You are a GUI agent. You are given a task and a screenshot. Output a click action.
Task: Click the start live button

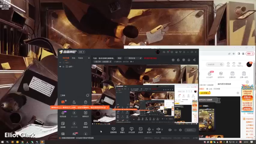pos(190,130)
